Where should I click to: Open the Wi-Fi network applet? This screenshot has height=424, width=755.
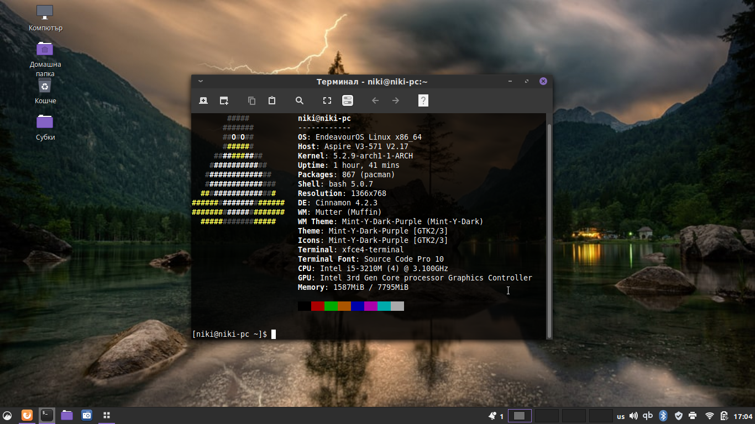point(710,416)
